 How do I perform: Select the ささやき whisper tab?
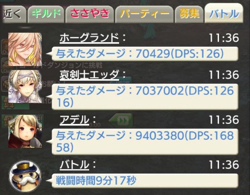pos(90,14)
